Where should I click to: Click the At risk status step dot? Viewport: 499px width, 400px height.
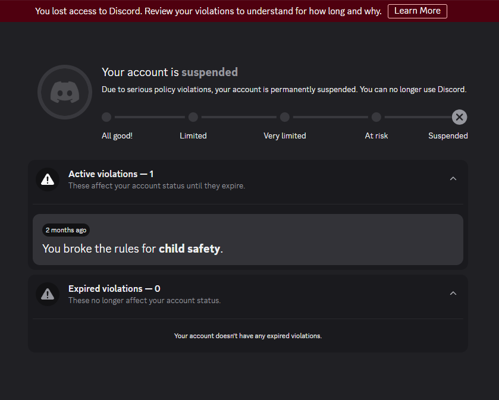tap(376, 117)
